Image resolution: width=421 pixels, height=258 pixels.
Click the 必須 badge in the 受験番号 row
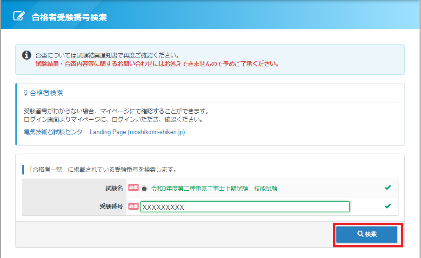point(133,206)
